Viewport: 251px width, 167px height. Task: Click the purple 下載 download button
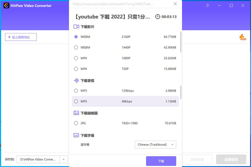click(x=161, y=161)
